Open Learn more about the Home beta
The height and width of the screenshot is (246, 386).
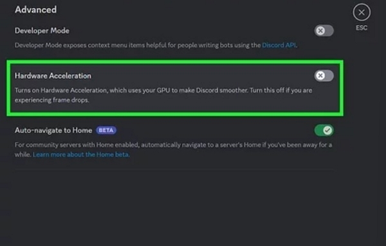pyautogui.click(x=81, y=155)
